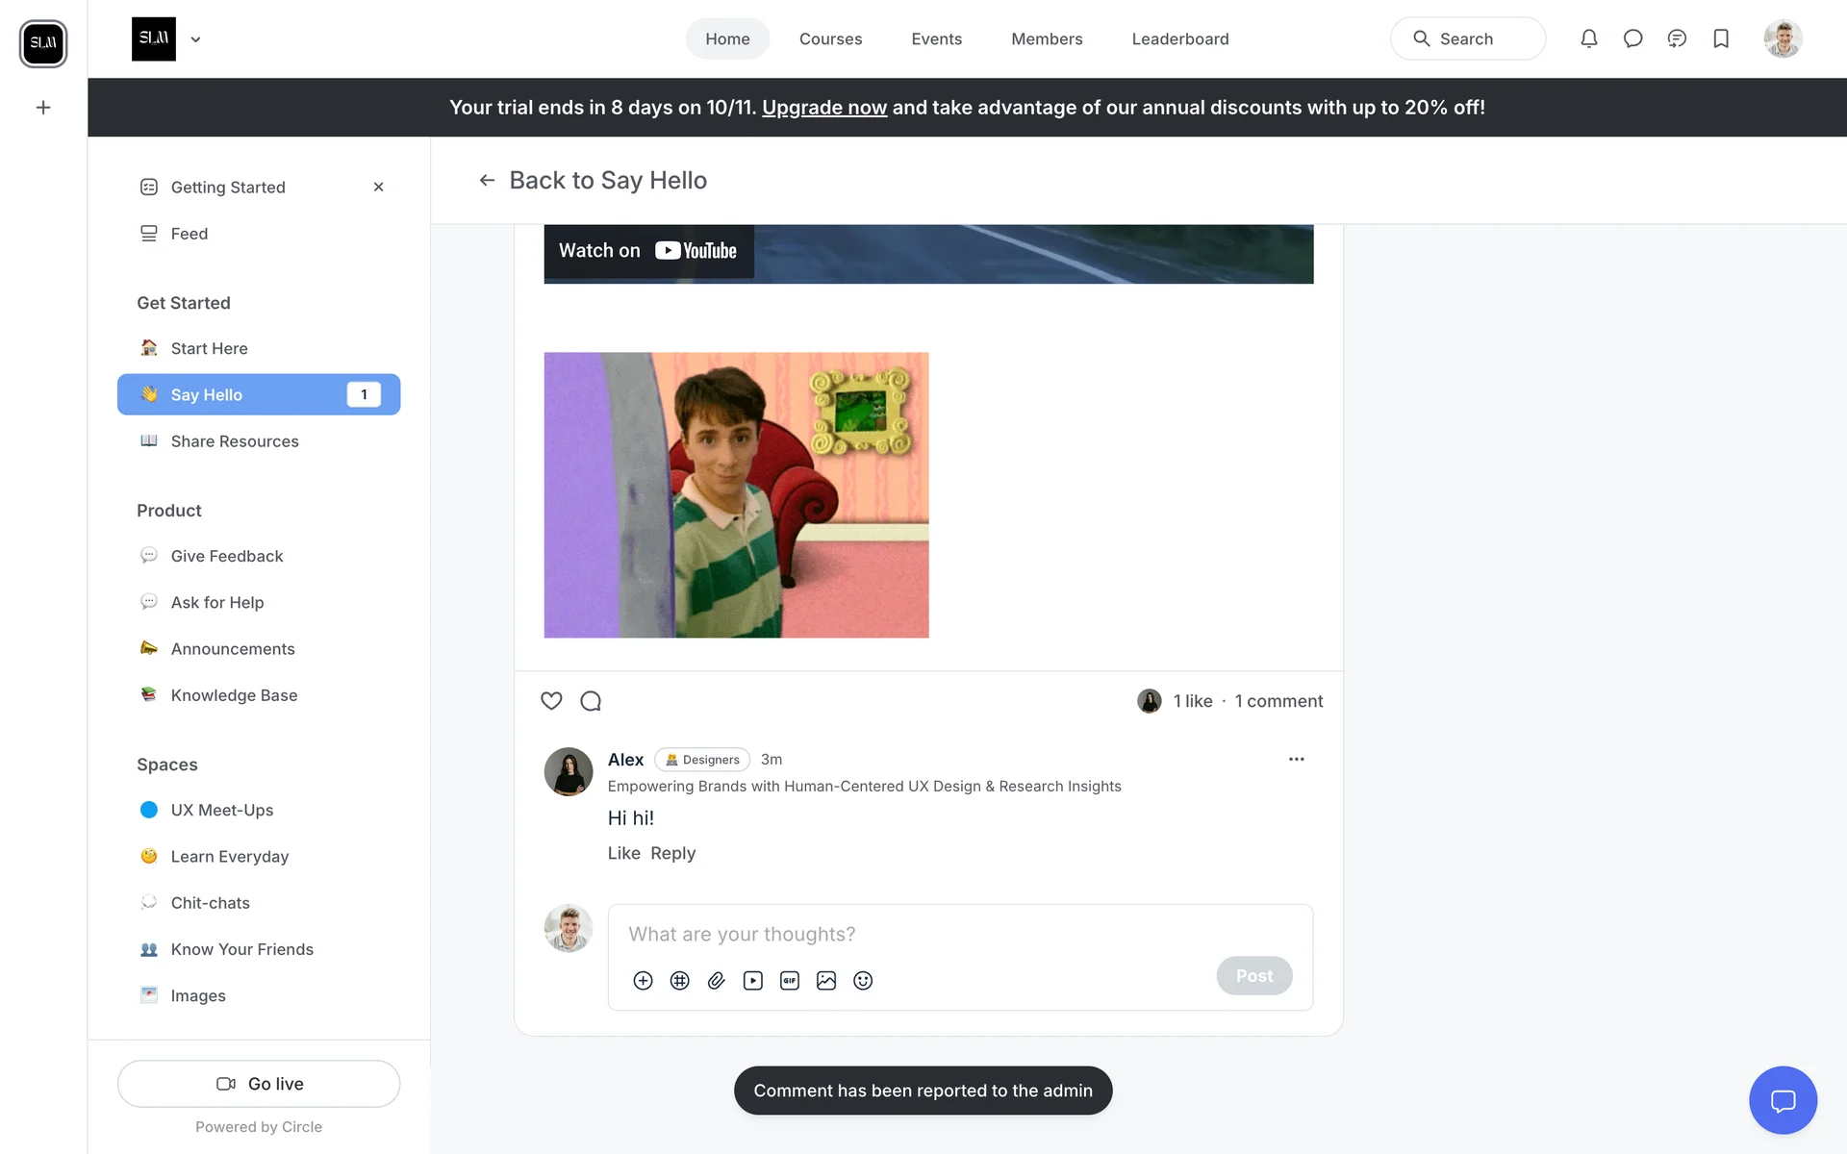The image size is (1847, 1154).
Task: Add an image to the comment
Action: click(x=825, y=980)
